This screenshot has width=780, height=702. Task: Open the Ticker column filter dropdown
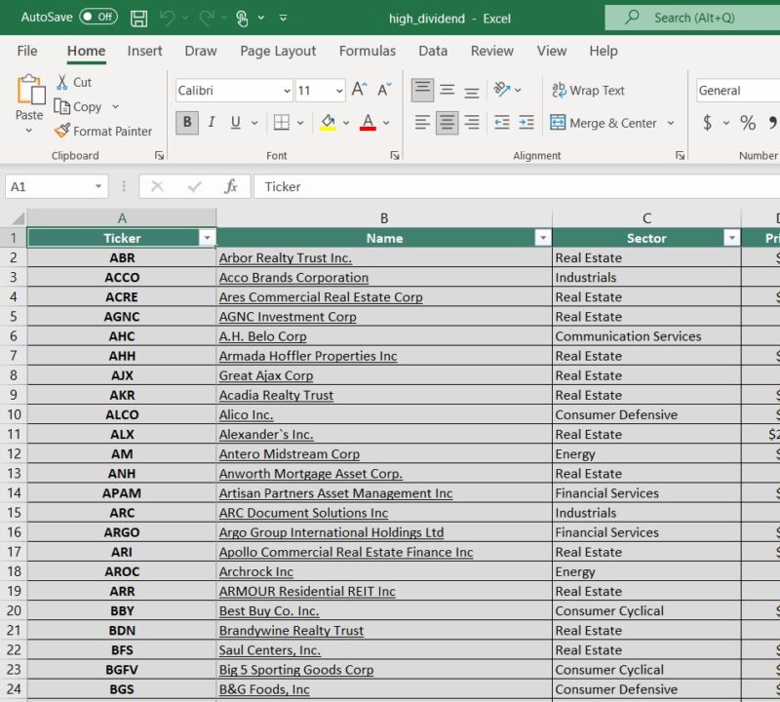coord(206,238)
